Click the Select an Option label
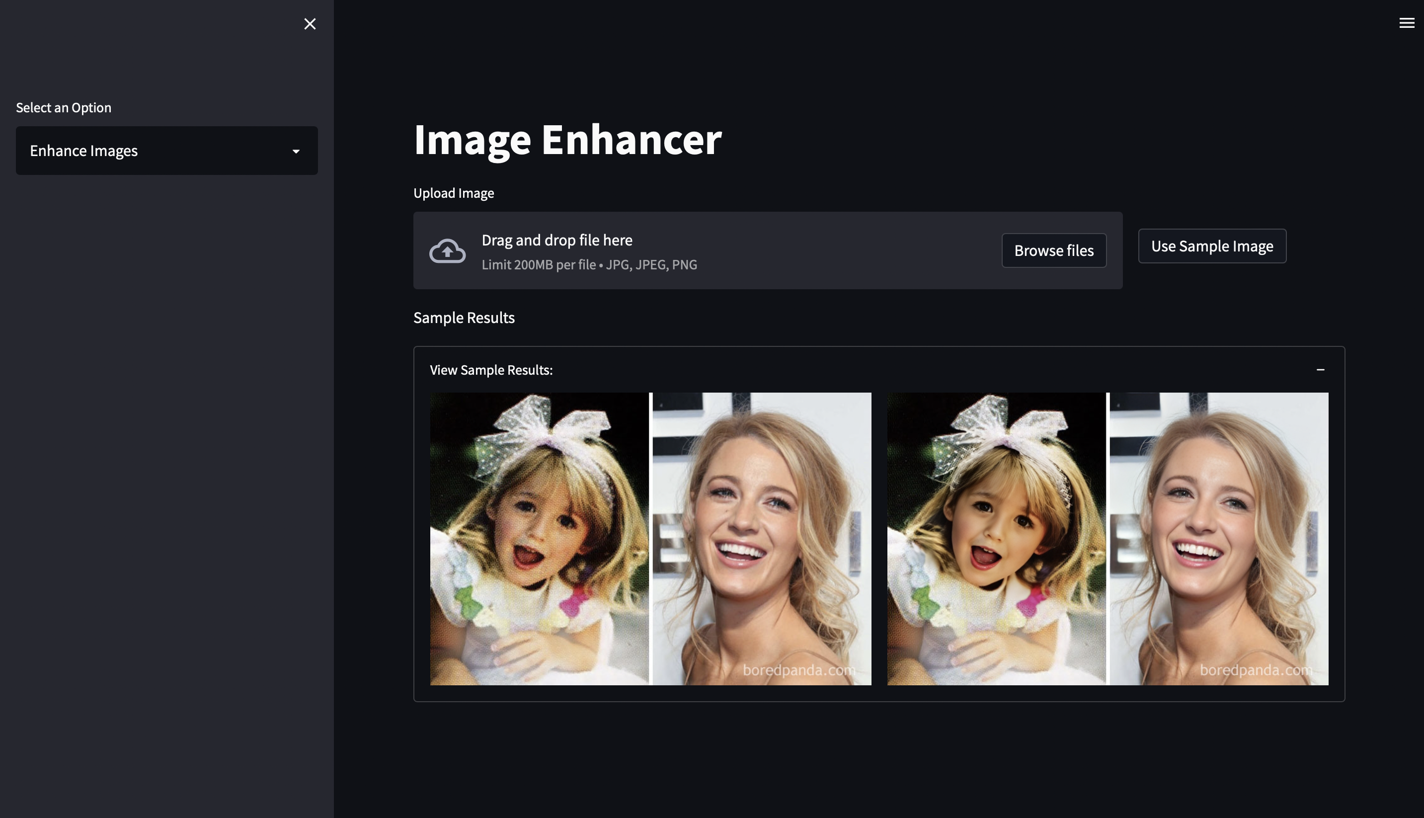The width and height of the screenshot is (1424, 818). tap(64, 107)
